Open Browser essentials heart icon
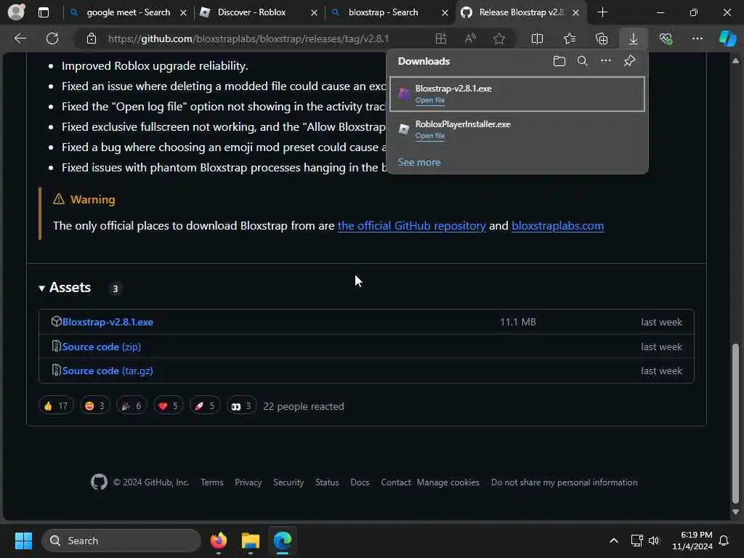744x558 pixels. click(x=666, y=39)
